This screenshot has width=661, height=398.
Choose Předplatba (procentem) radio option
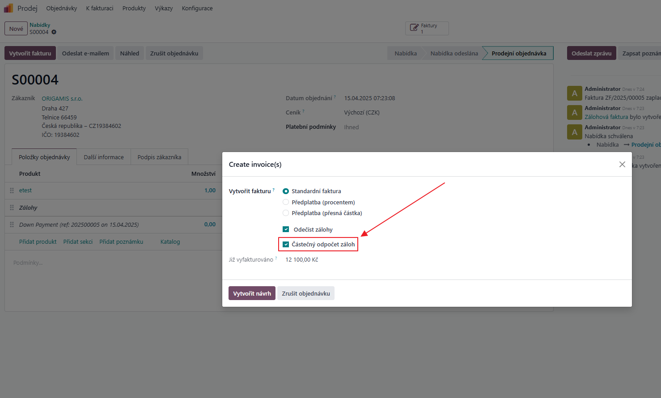[x=286, y=202]
